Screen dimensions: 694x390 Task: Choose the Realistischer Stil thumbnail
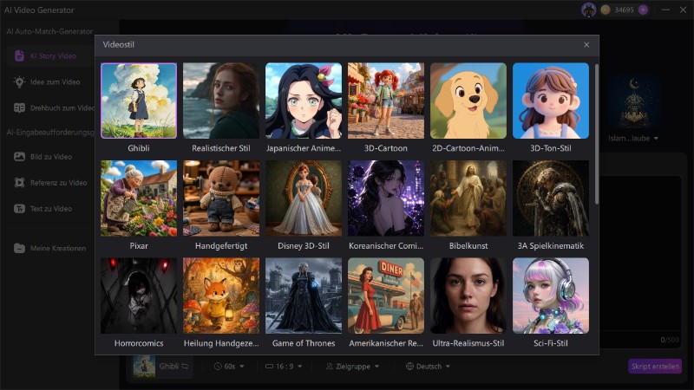[221, 101]
